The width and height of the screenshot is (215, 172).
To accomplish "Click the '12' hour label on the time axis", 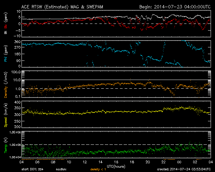I will click(x=85, y=162).
